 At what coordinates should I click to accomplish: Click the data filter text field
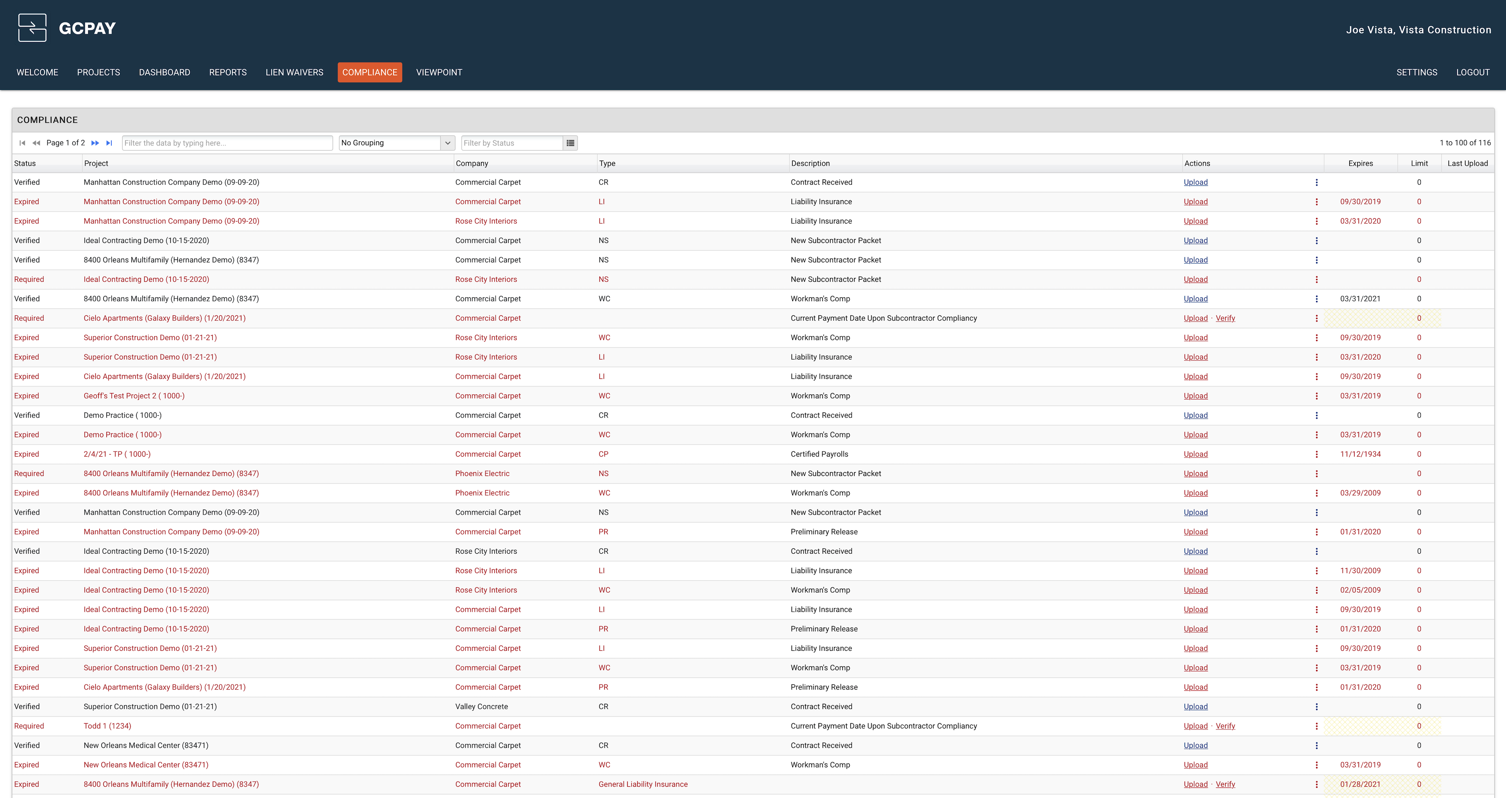[227, 143]
